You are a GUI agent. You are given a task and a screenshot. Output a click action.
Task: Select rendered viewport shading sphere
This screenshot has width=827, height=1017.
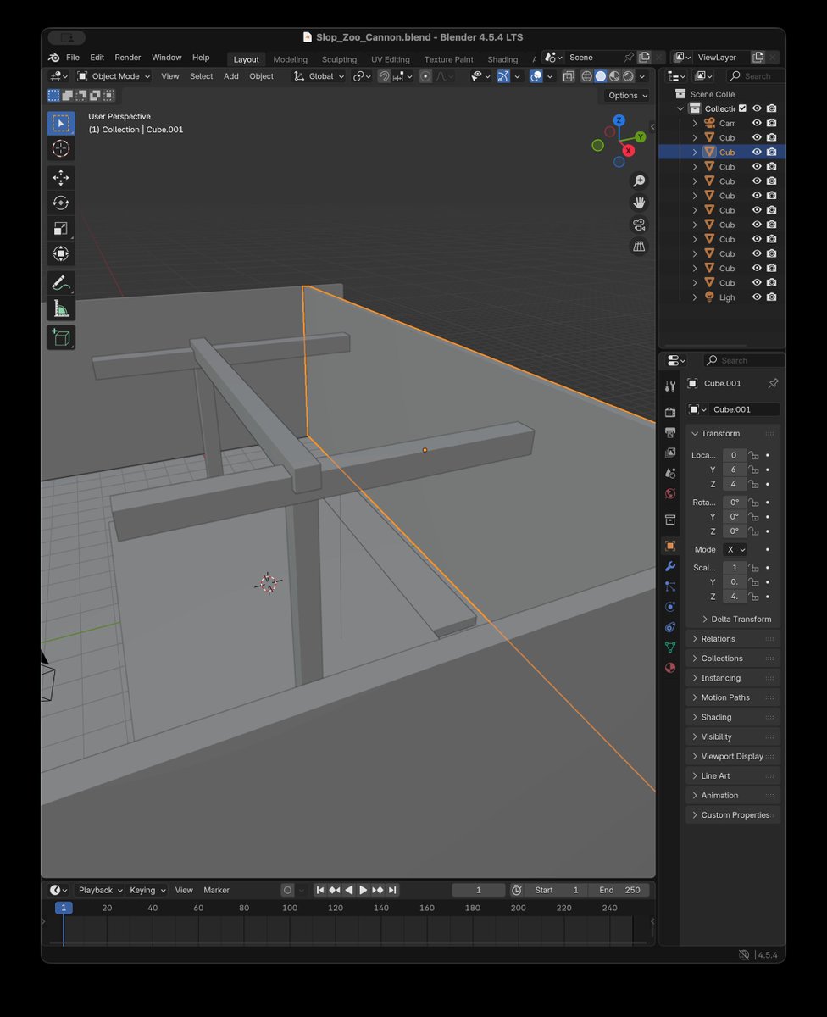click(x=628, y=76)
